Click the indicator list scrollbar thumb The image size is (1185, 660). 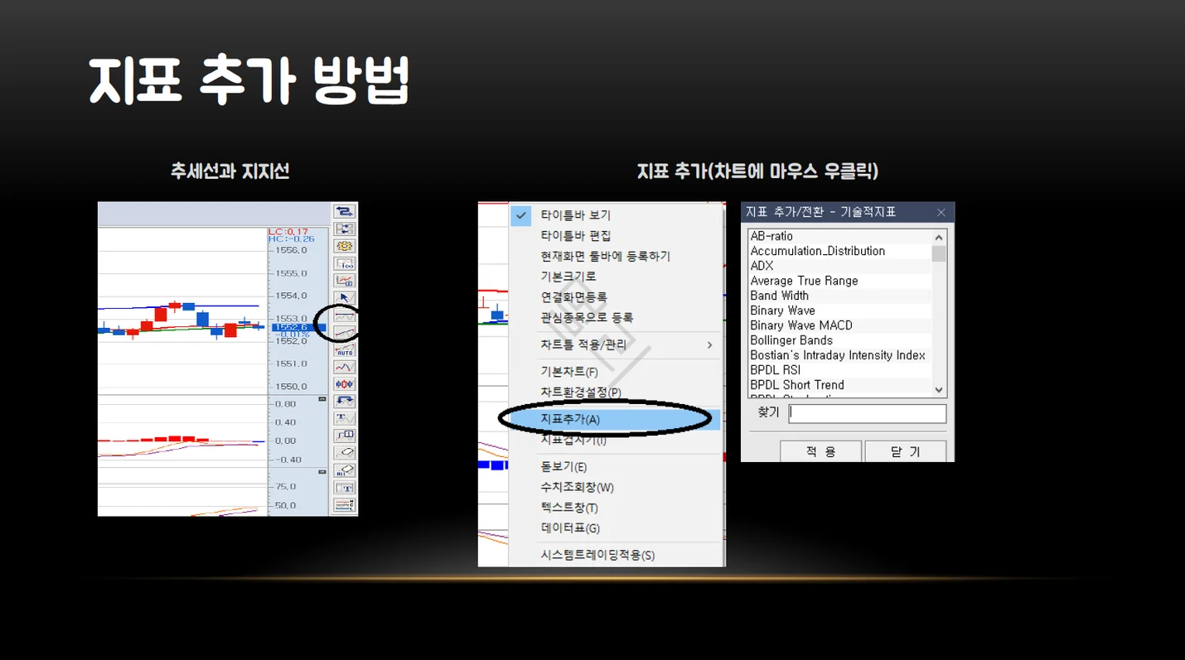pos(939,253)
